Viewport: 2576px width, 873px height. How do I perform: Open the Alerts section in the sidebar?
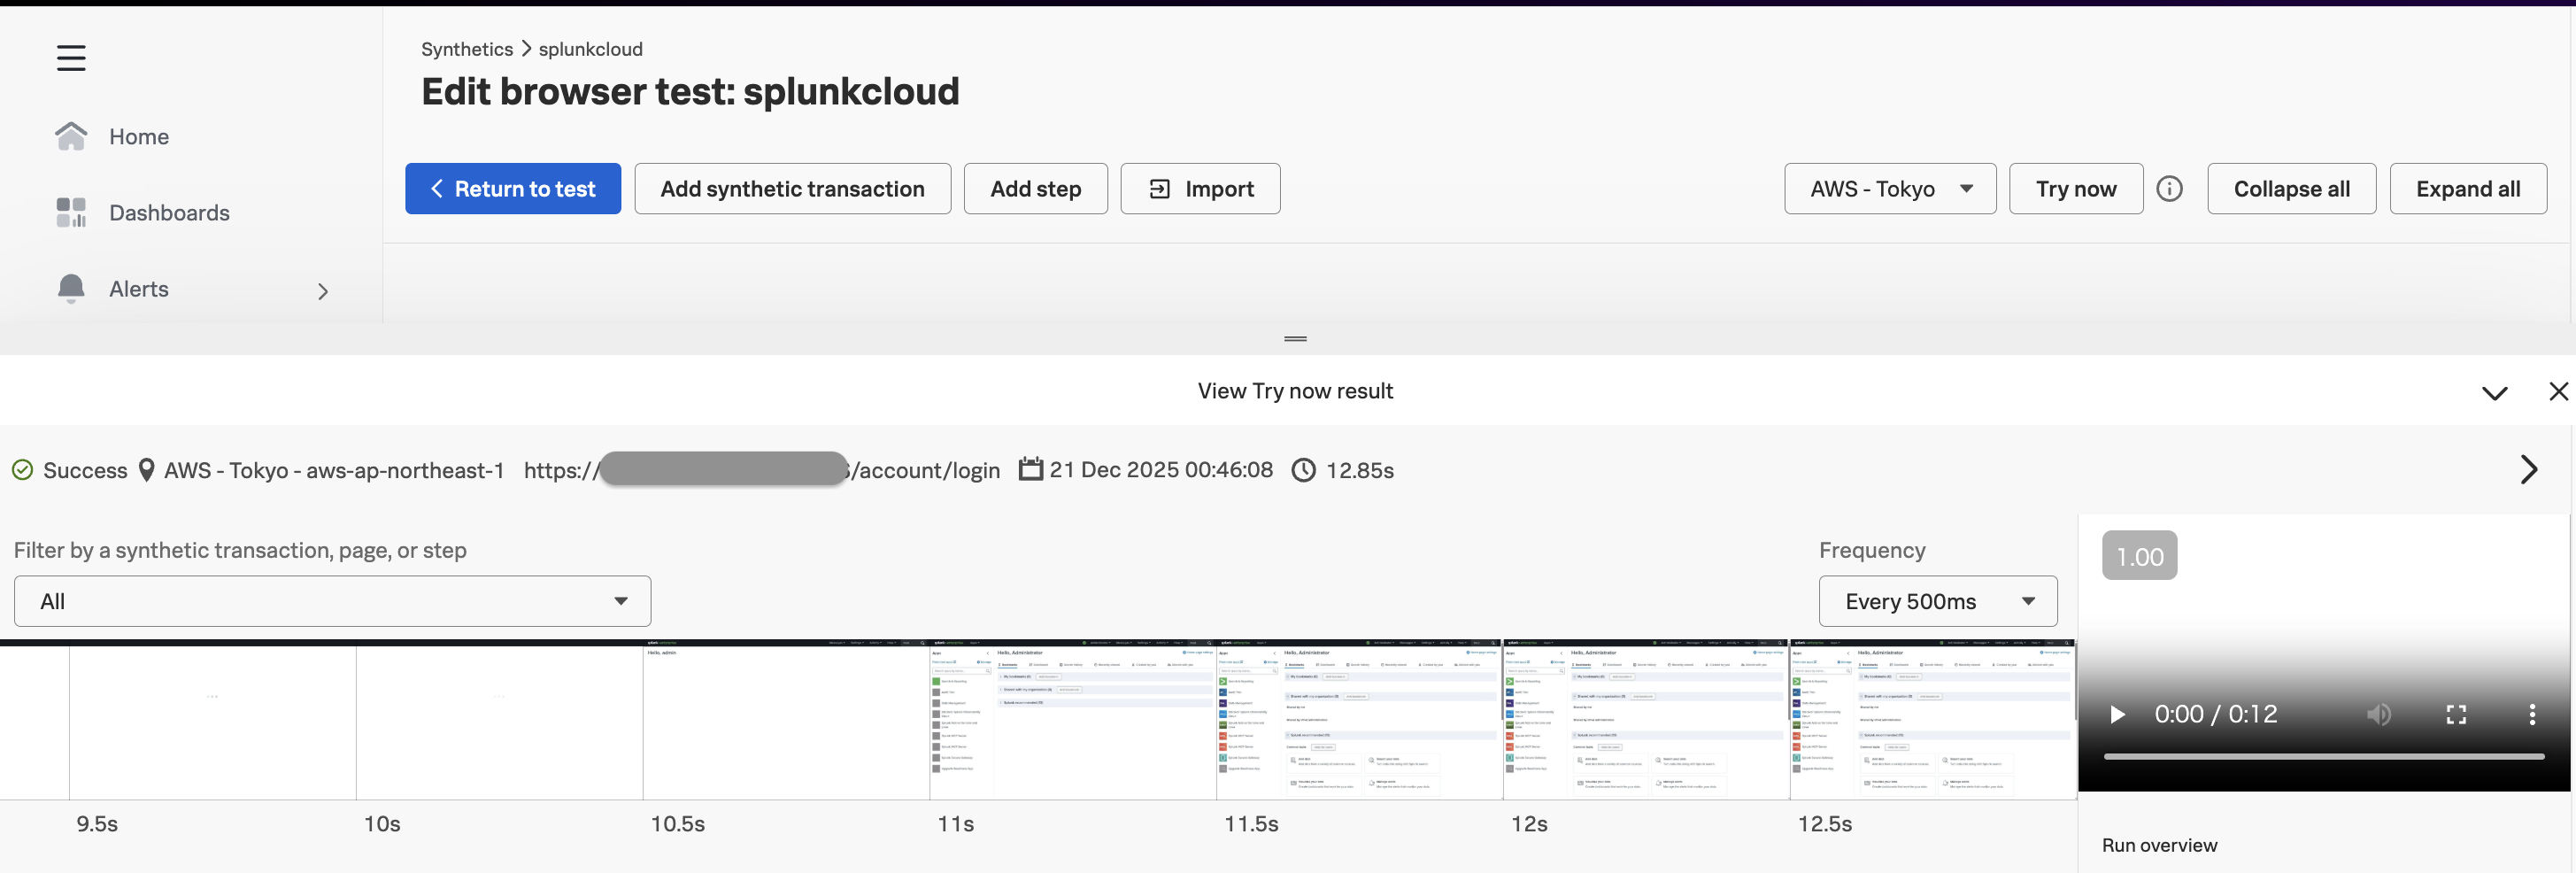[138, 289]
